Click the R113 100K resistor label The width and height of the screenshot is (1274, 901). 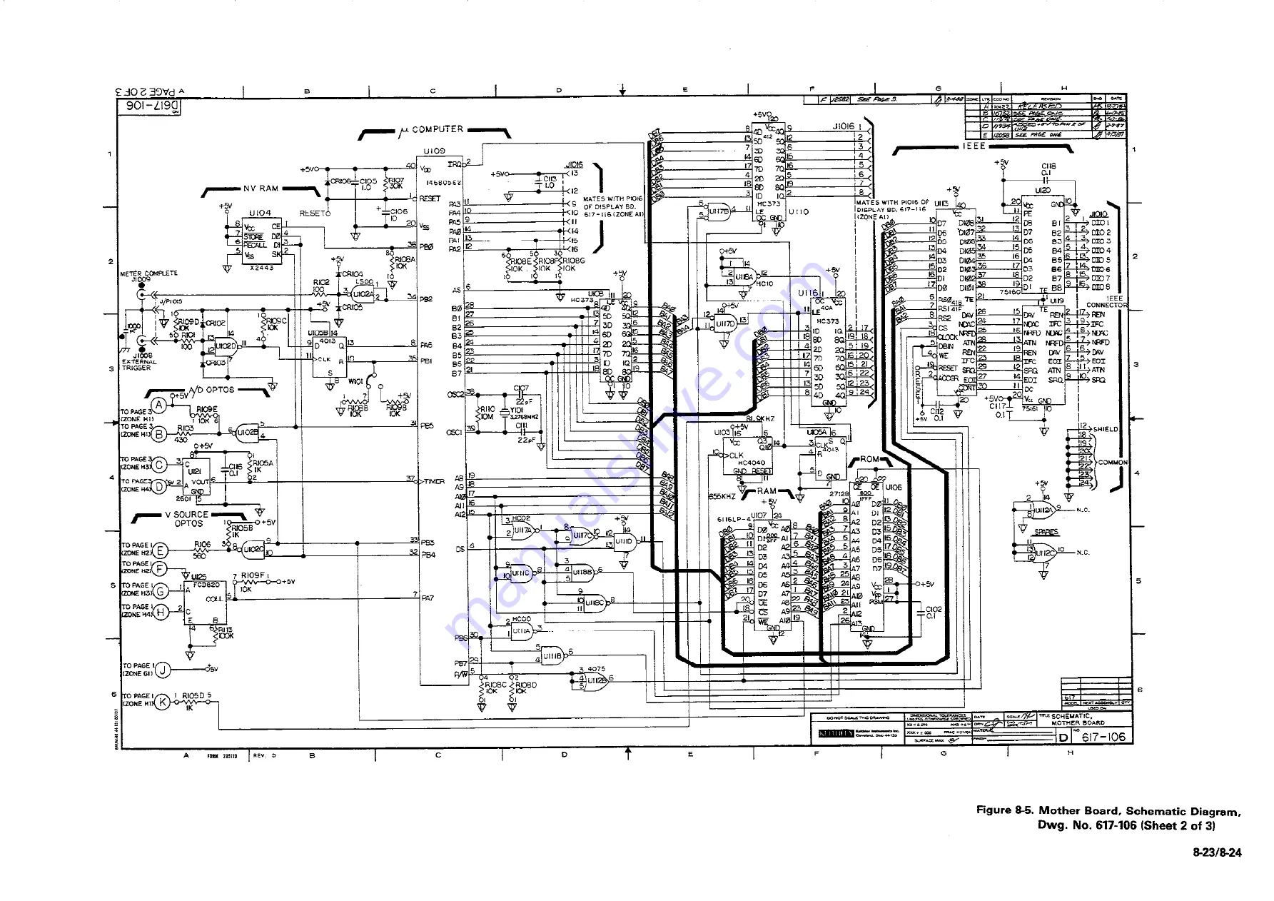225,633
